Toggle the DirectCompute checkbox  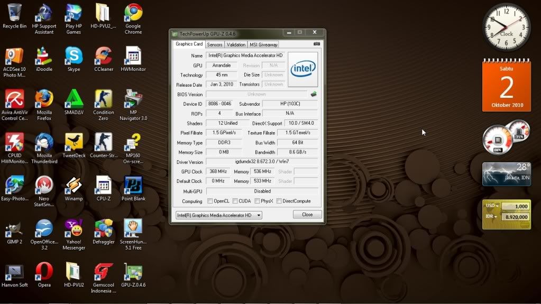click(279, 201)
